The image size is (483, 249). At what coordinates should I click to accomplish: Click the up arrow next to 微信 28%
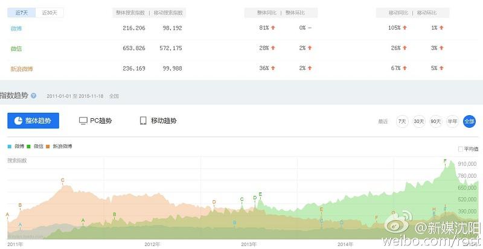click(x=273, y=48)
